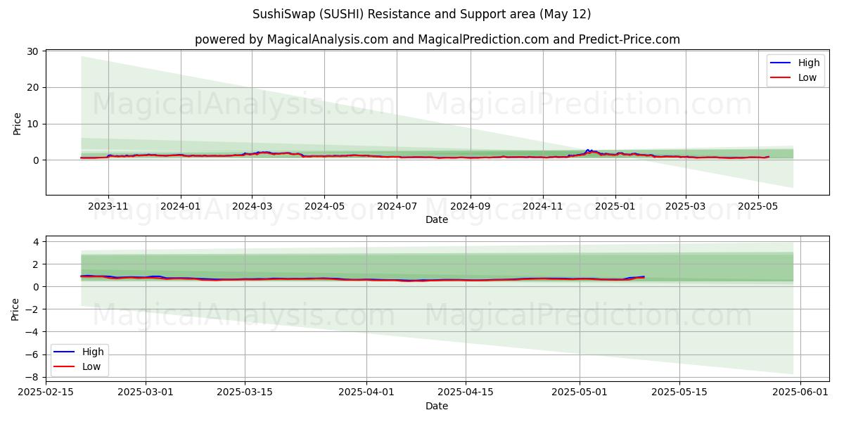Click the '2025-03-01' date tick label

[x=146, y=392]
